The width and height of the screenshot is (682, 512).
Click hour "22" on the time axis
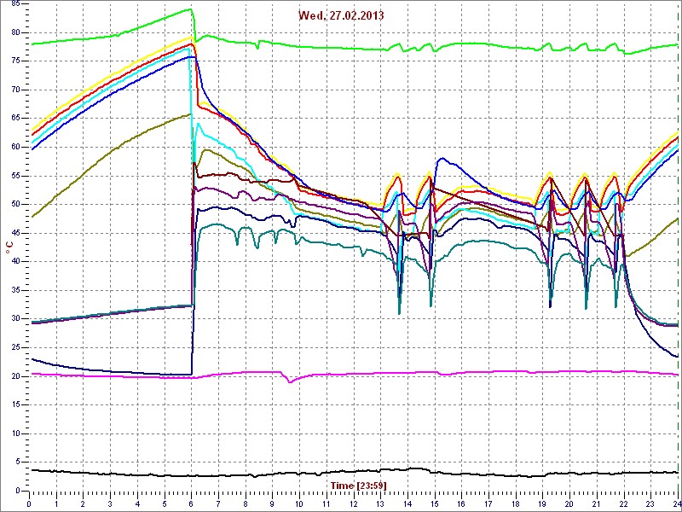(x=624, y=503)
